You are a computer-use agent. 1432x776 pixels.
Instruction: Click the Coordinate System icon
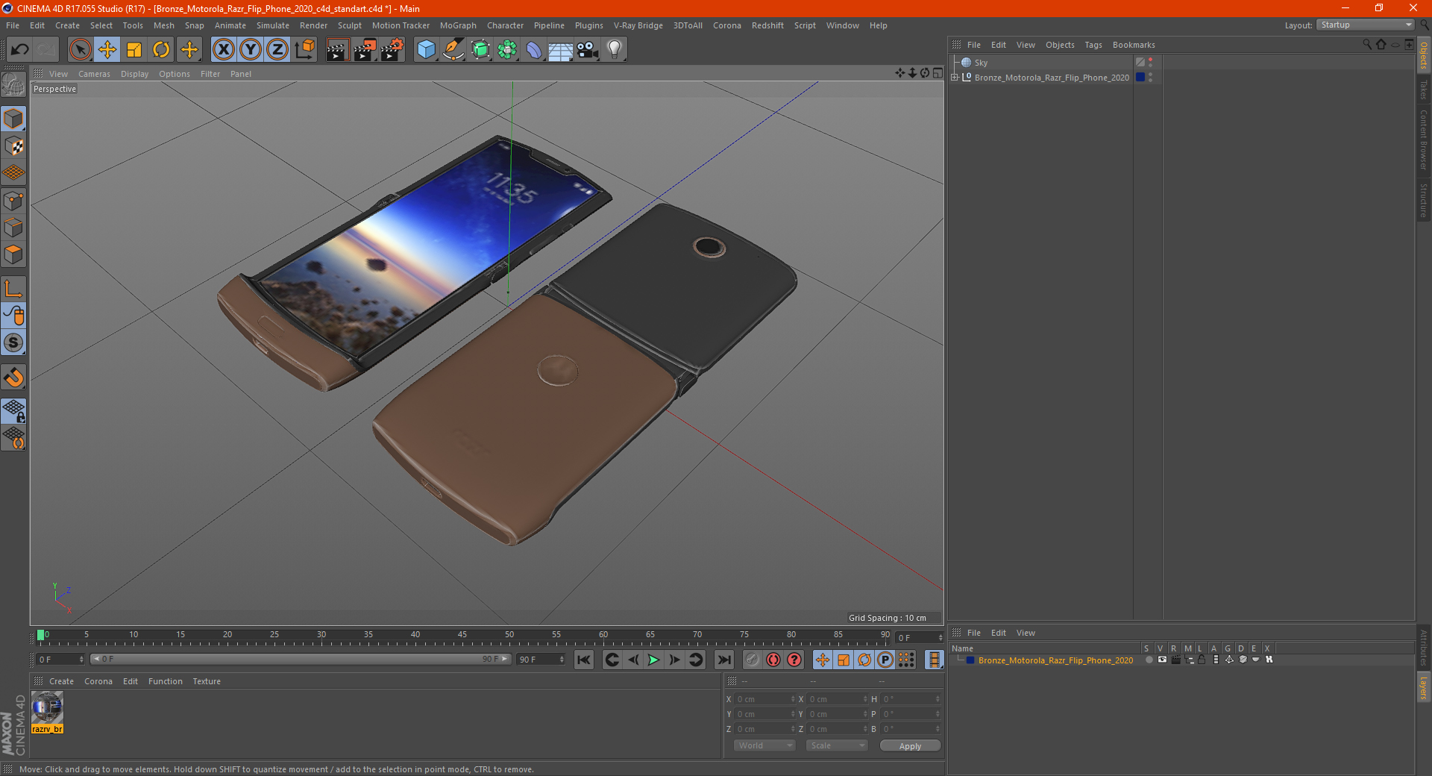304,50
